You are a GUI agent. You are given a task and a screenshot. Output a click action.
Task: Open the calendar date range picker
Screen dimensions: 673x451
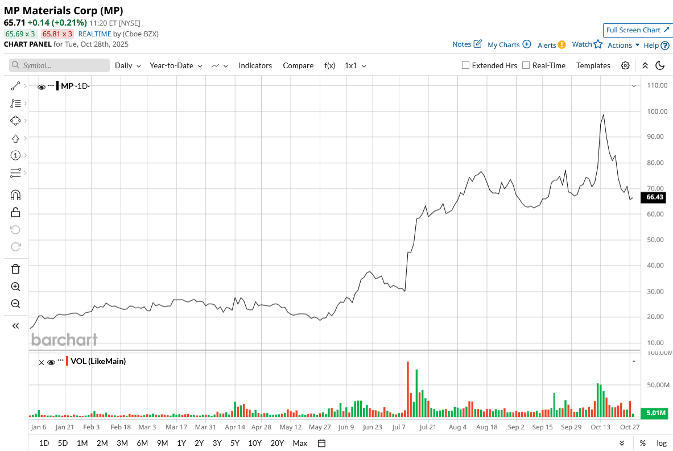(x=321, y=443)
